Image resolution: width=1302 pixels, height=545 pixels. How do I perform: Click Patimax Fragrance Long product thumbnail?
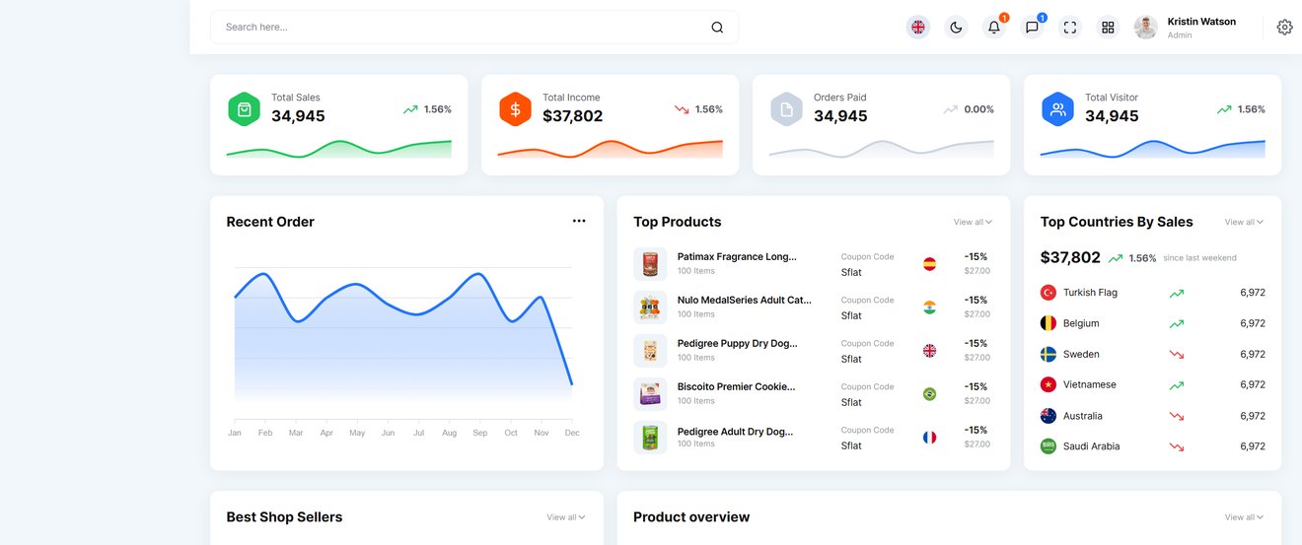coord(650,264)
